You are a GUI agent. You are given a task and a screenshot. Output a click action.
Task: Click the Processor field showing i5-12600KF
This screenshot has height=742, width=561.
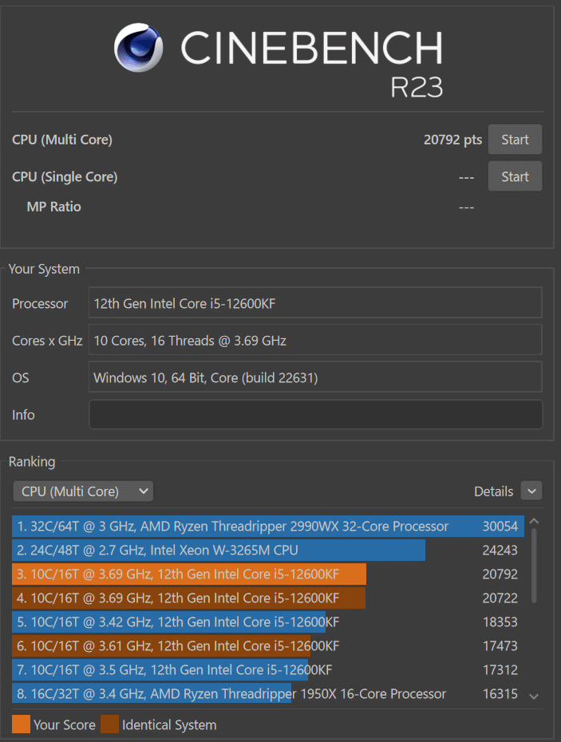coord(315,303)
